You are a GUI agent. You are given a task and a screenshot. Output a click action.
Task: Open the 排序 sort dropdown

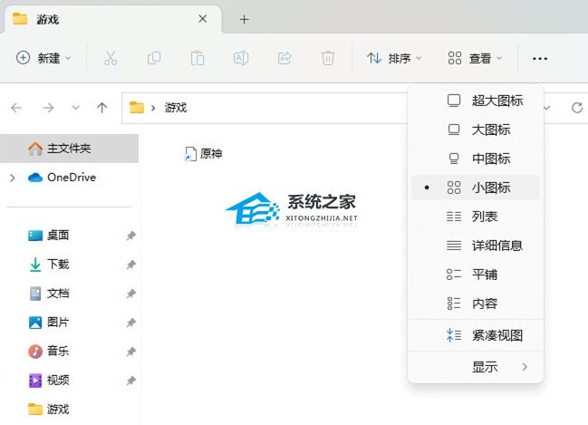[394, 58]
